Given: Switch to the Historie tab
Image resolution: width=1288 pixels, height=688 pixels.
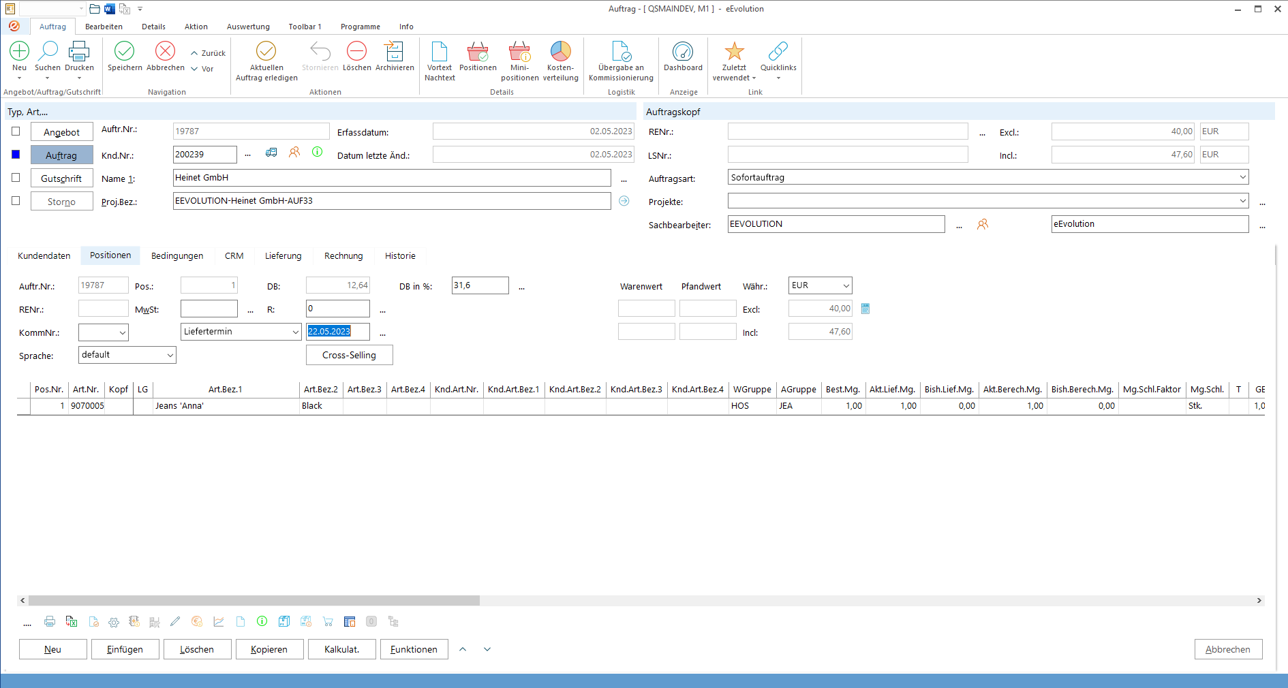Looking at the screenshot, I should click(400, 255).
